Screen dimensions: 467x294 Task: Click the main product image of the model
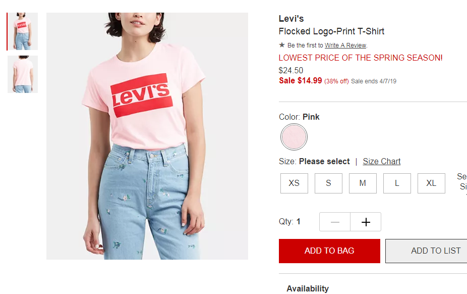[x=147, y=136]
